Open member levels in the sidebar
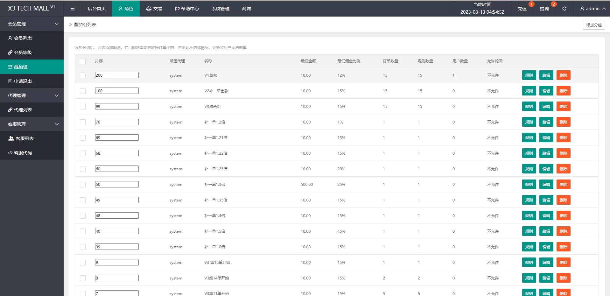 coord(23,53)
